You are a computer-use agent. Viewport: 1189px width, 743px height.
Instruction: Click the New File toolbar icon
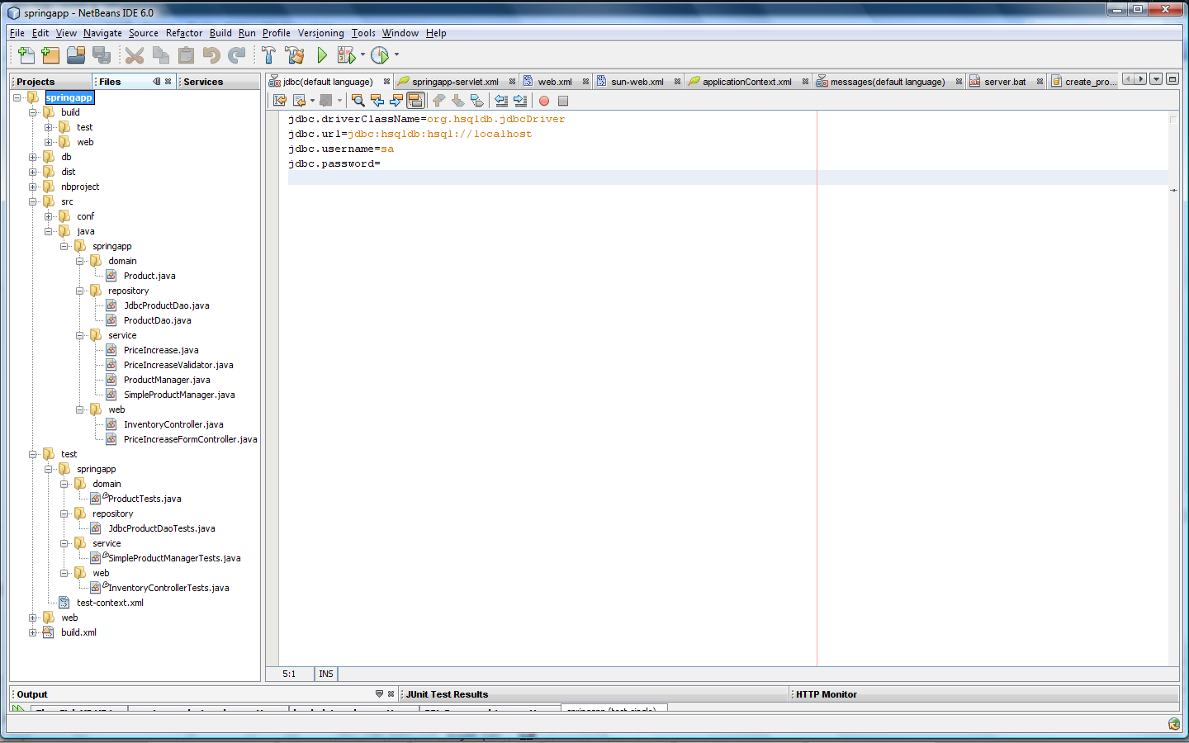coord(26,55)
